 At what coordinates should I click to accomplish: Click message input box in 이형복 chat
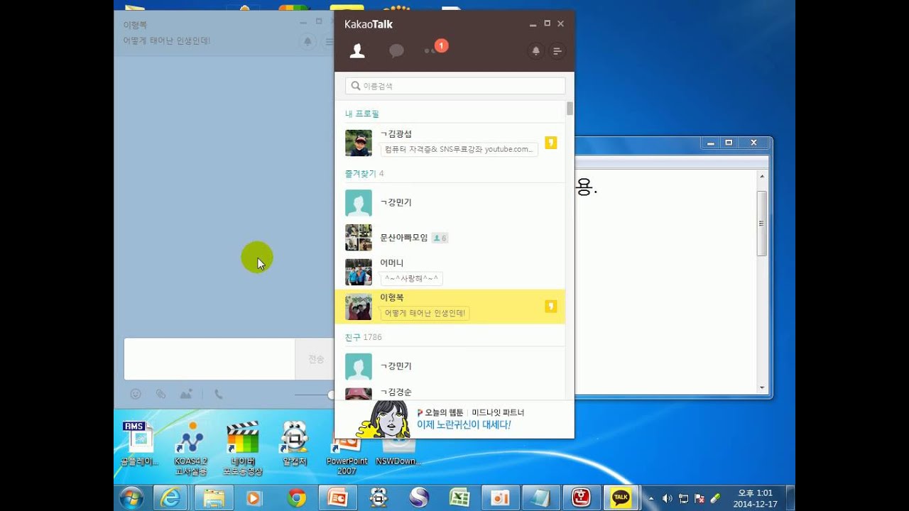209,359
